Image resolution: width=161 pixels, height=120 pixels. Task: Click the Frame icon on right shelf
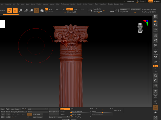(x=155, y=75)
